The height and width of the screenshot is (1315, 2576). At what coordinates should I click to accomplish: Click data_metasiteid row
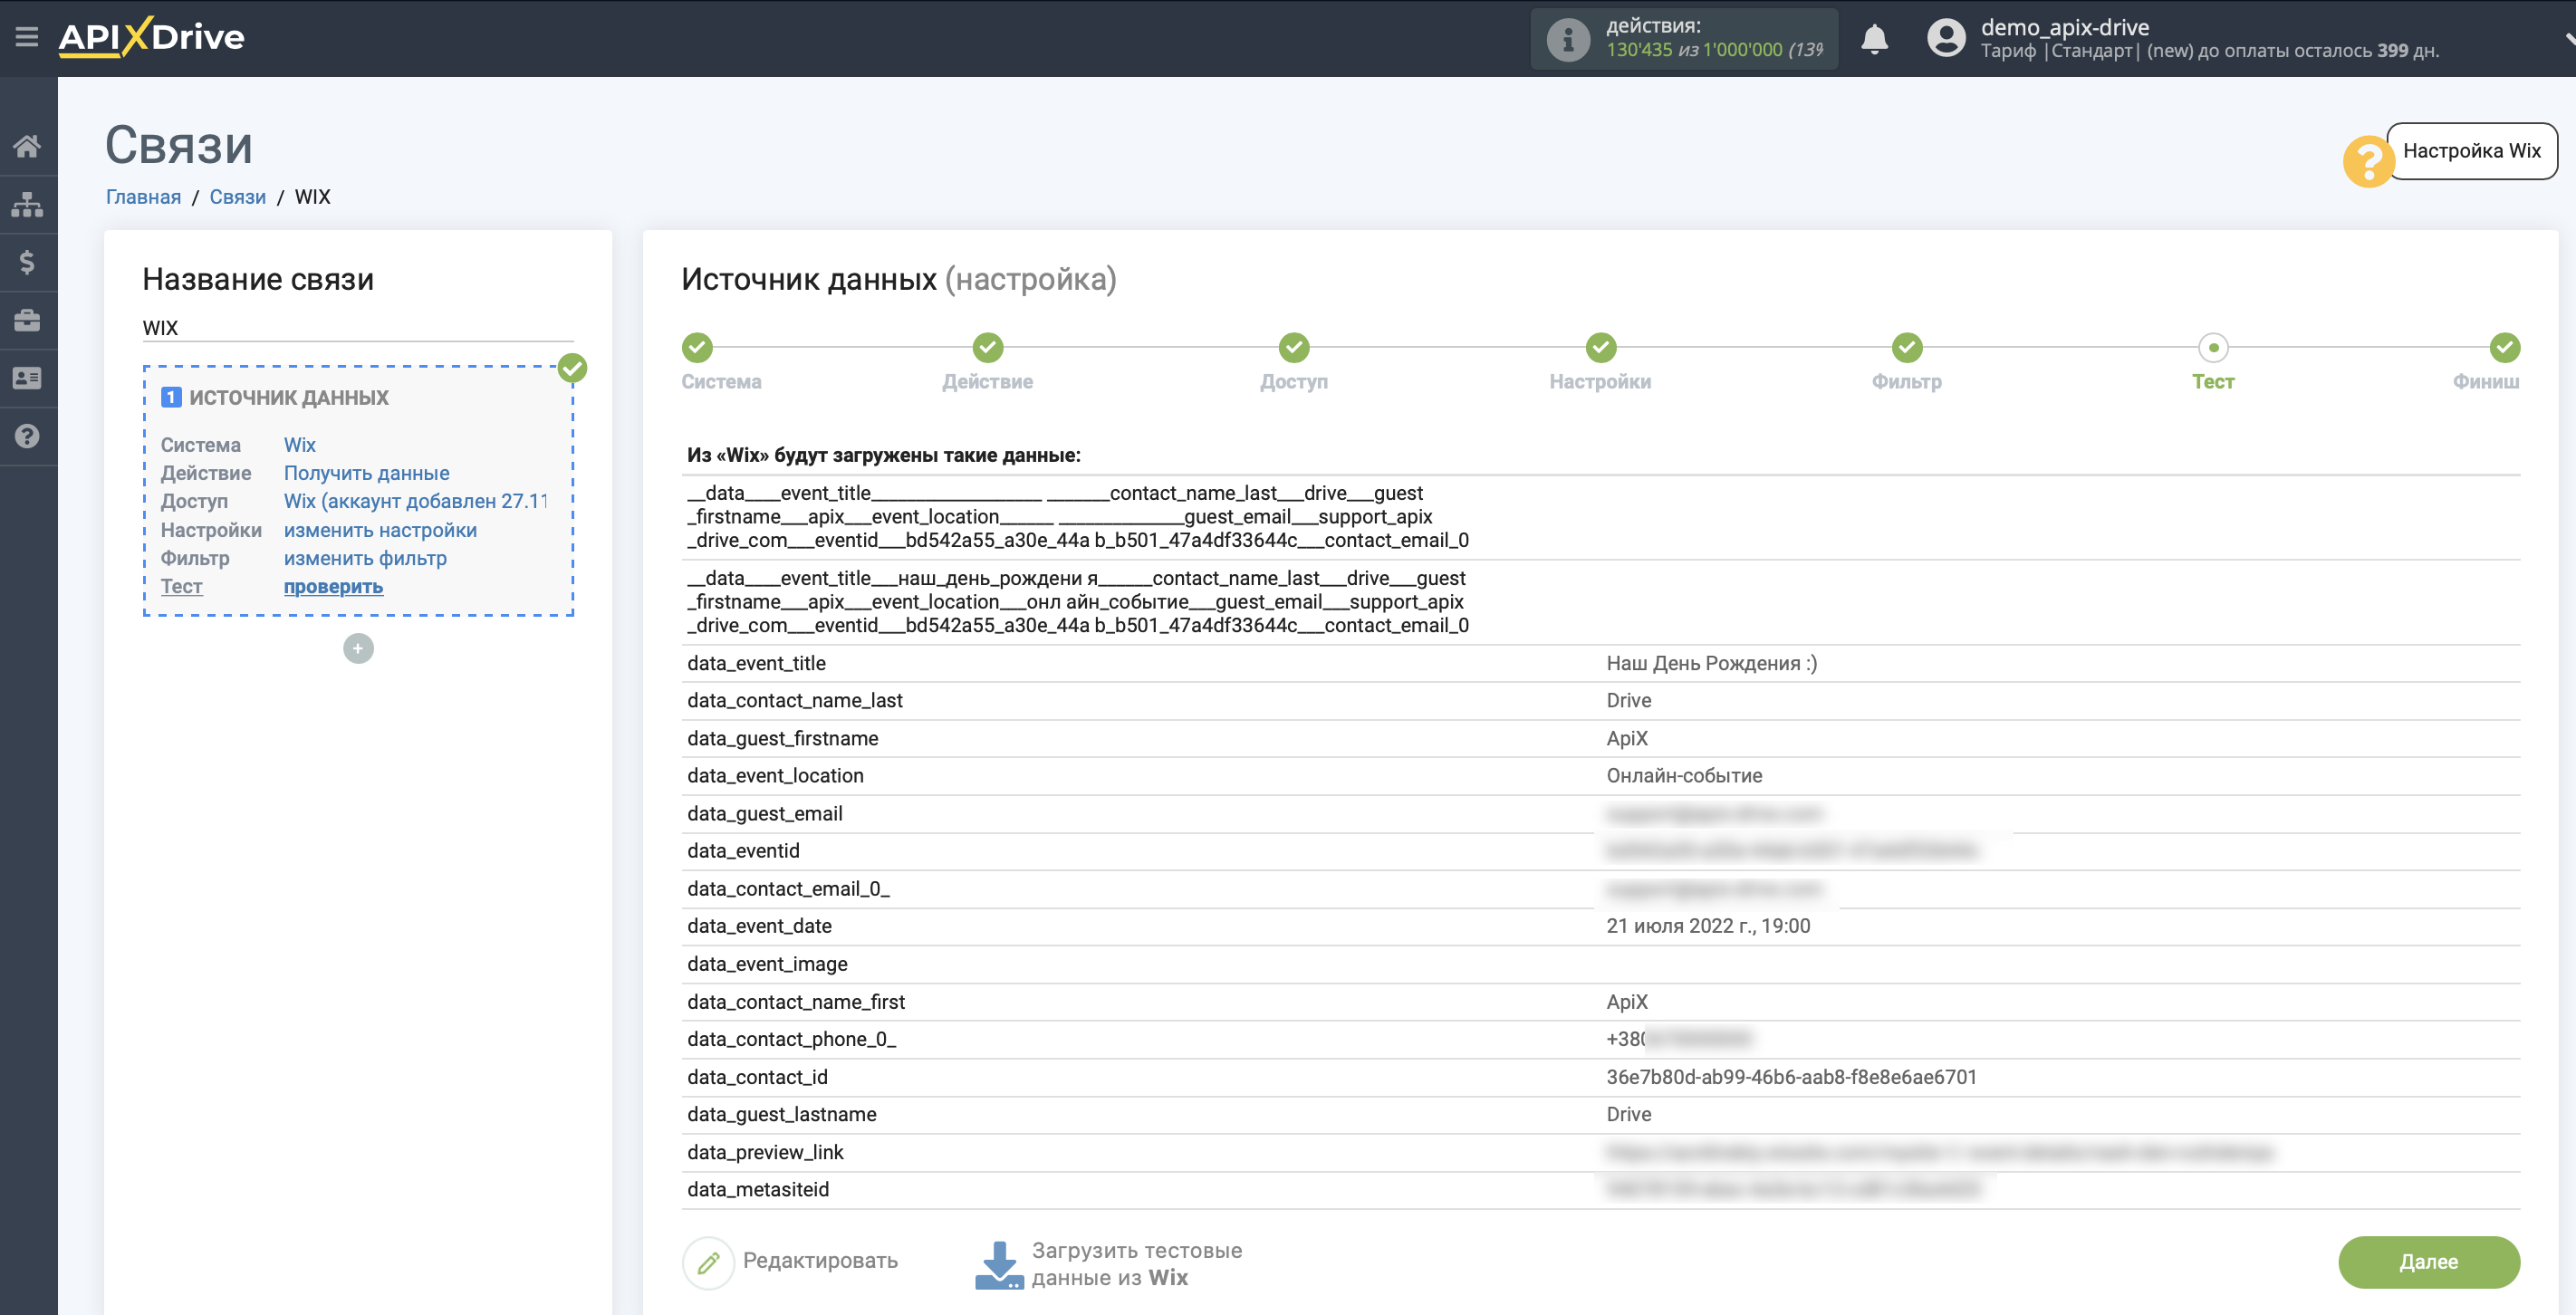pos(1600,1190)
